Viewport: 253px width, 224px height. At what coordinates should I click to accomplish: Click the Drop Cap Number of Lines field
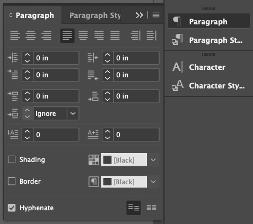tap(56, 135)
